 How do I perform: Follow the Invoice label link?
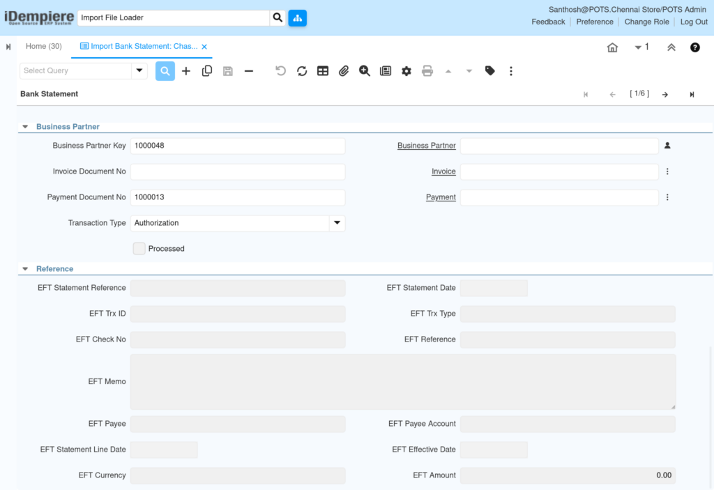tap(443, 171)
